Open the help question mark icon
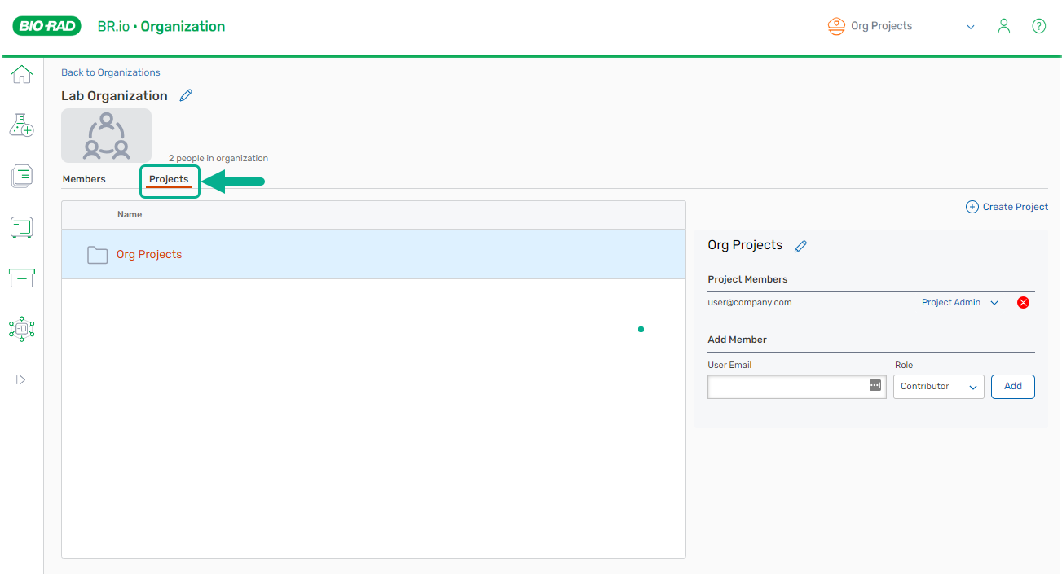The height and width of the screenshot is (574, 1062). tap(1038, 26)
